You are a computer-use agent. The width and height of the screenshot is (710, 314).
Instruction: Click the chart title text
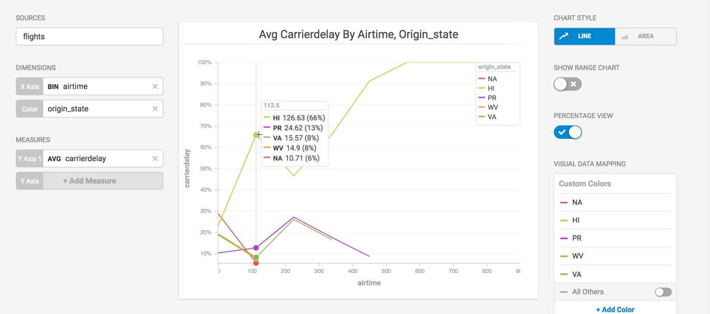[359, 35]
